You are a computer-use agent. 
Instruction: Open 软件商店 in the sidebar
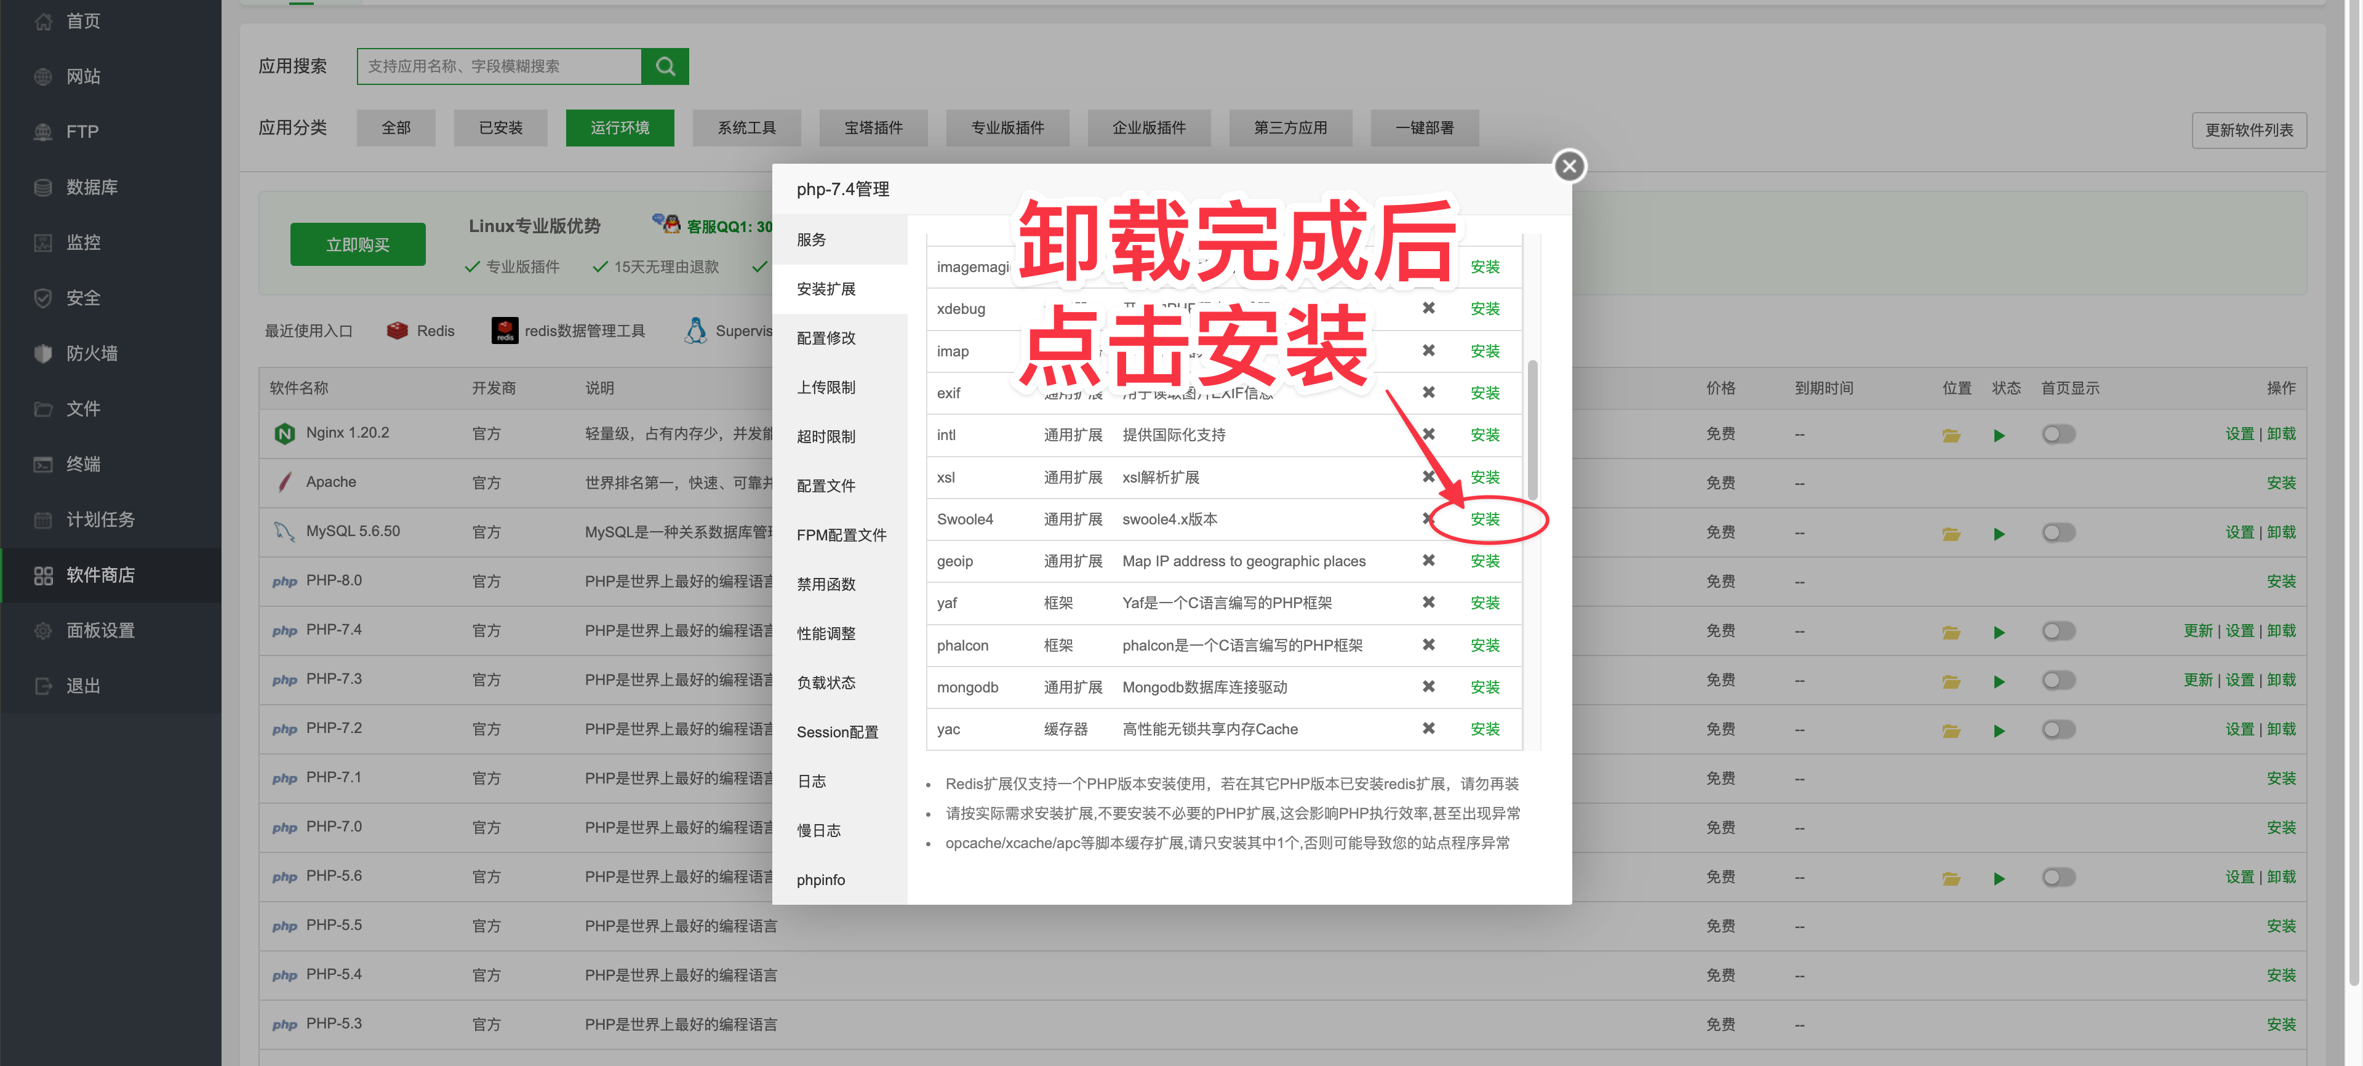[x=110, y=575]
